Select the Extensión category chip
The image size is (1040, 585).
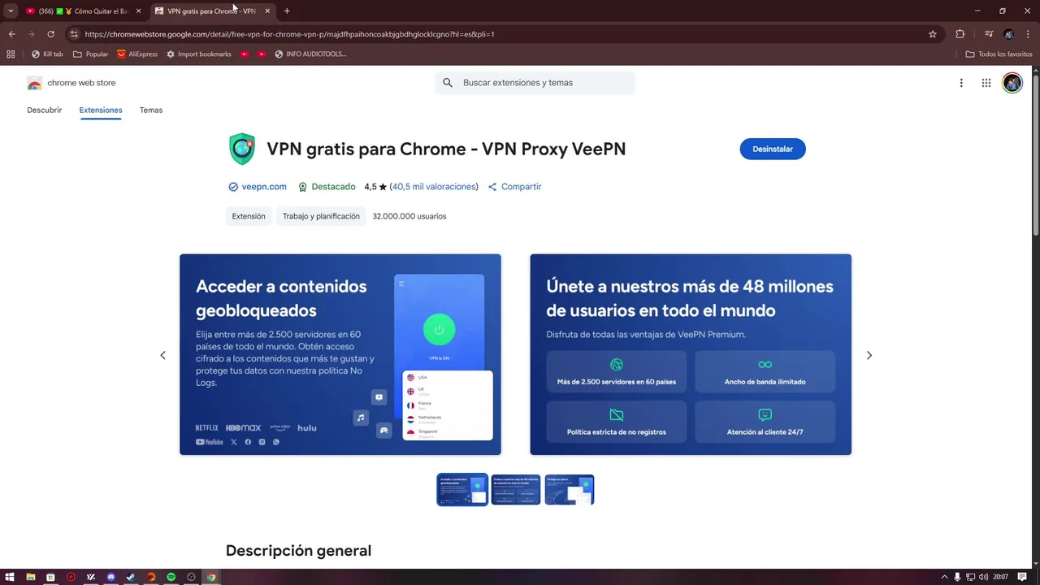point(249,216)
